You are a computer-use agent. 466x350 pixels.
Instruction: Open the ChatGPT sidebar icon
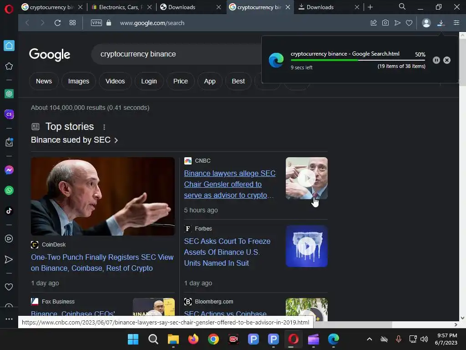[x=9, y=94]
